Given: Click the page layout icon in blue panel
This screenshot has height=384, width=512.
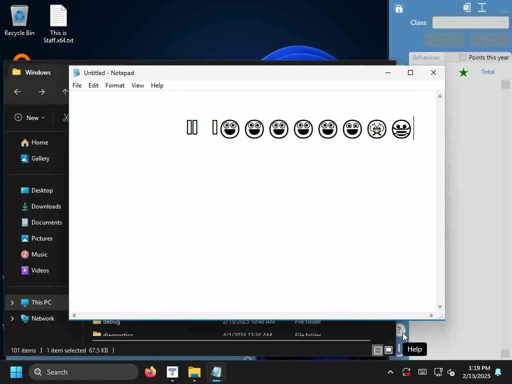Looking at the screenshot, I should click(467, 7).
